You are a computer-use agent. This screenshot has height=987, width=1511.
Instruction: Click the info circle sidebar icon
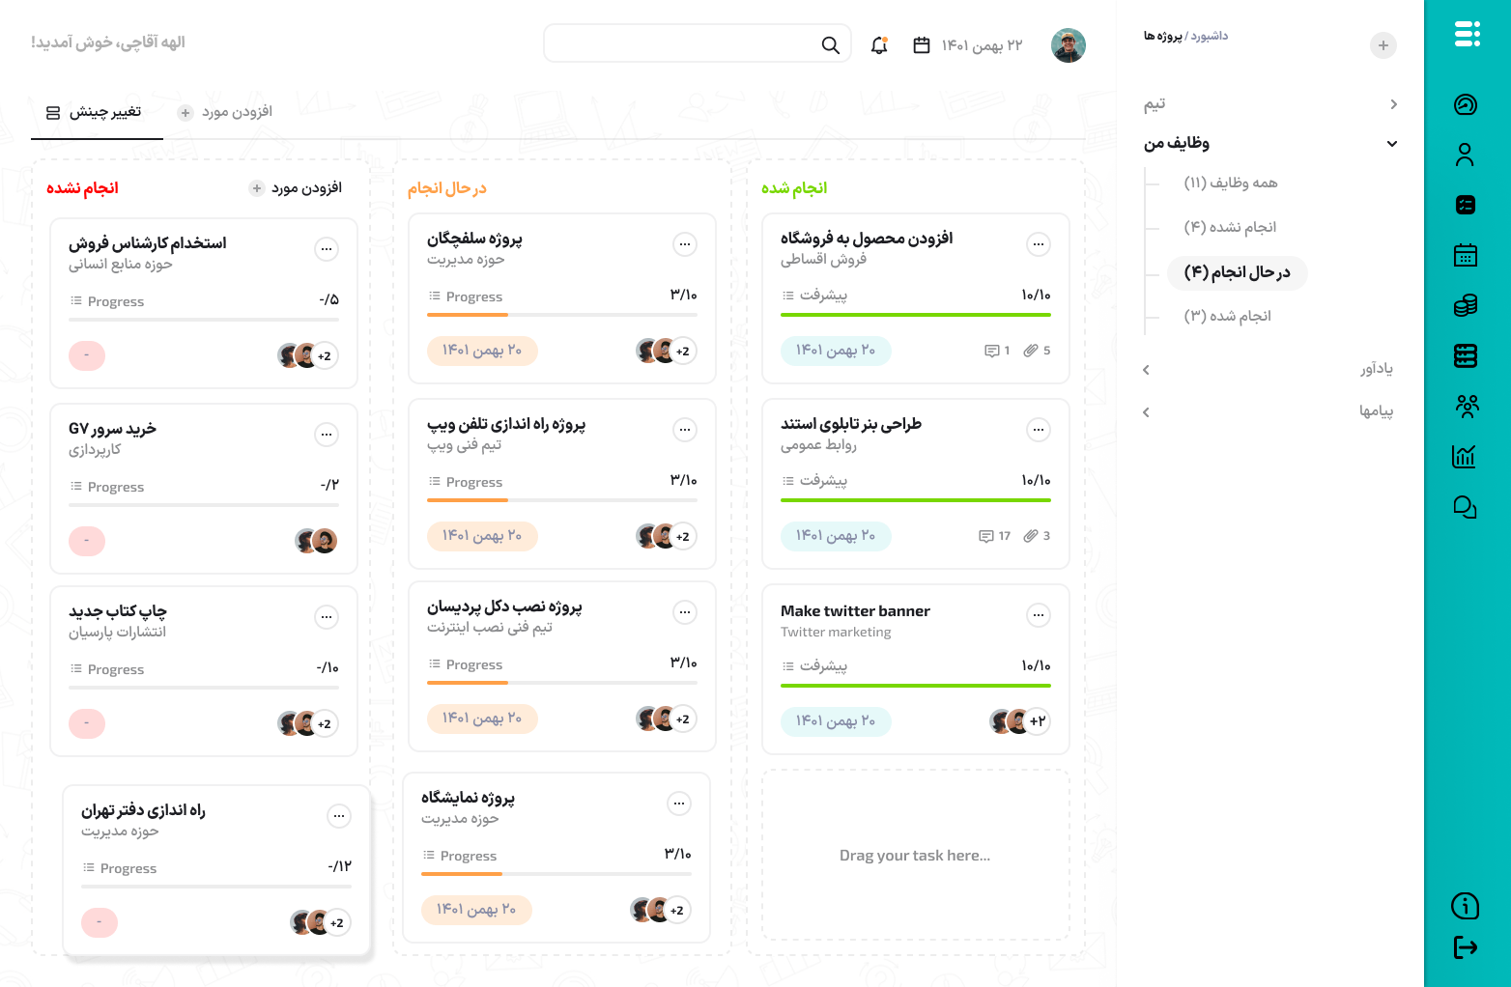click(x=1466, y=906)
